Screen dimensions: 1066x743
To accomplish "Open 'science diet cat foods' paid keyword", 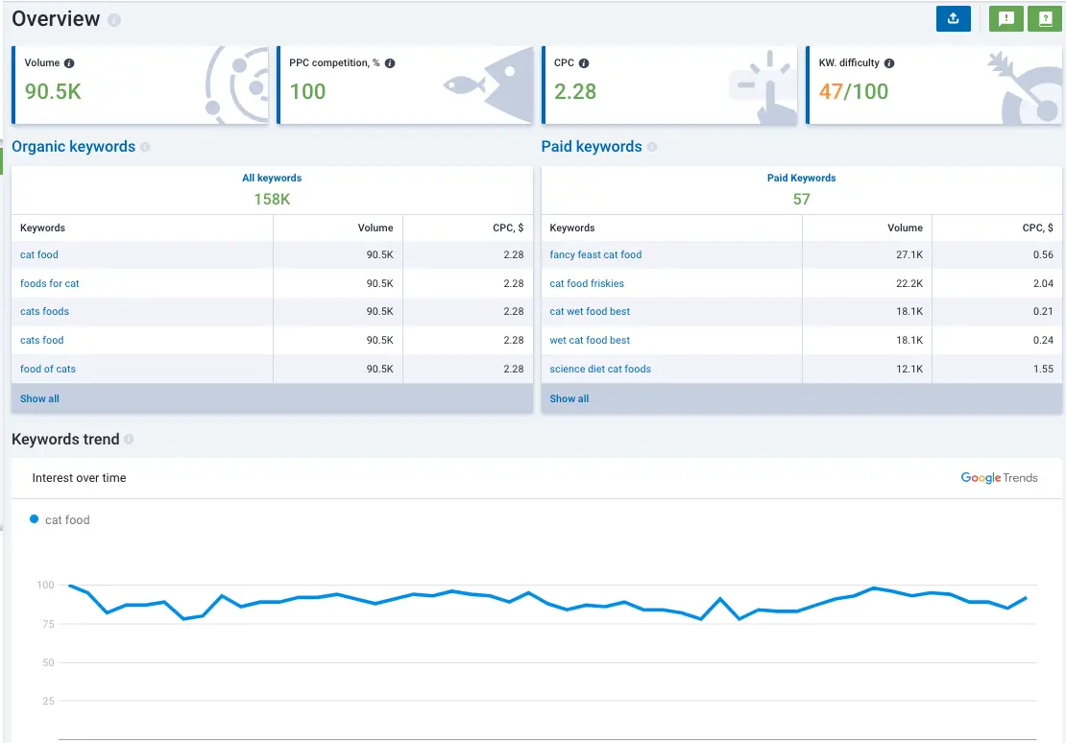I will [x=600, y=370].
